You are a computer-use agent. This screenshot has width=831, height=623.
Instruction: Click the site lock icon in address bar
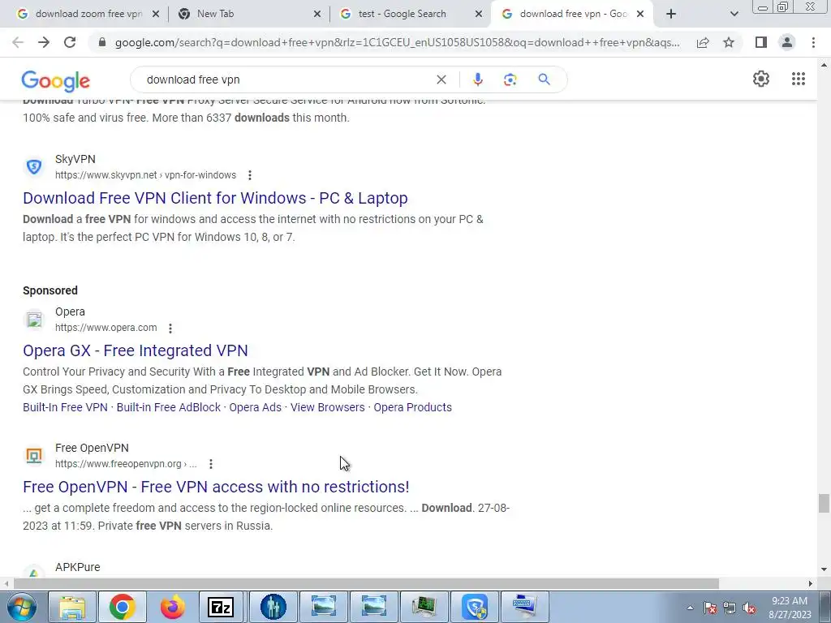[x=102, y=42]
